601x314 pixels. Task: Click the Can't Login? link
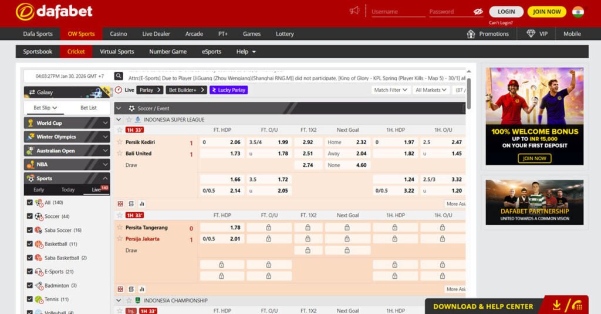[501, 23]
